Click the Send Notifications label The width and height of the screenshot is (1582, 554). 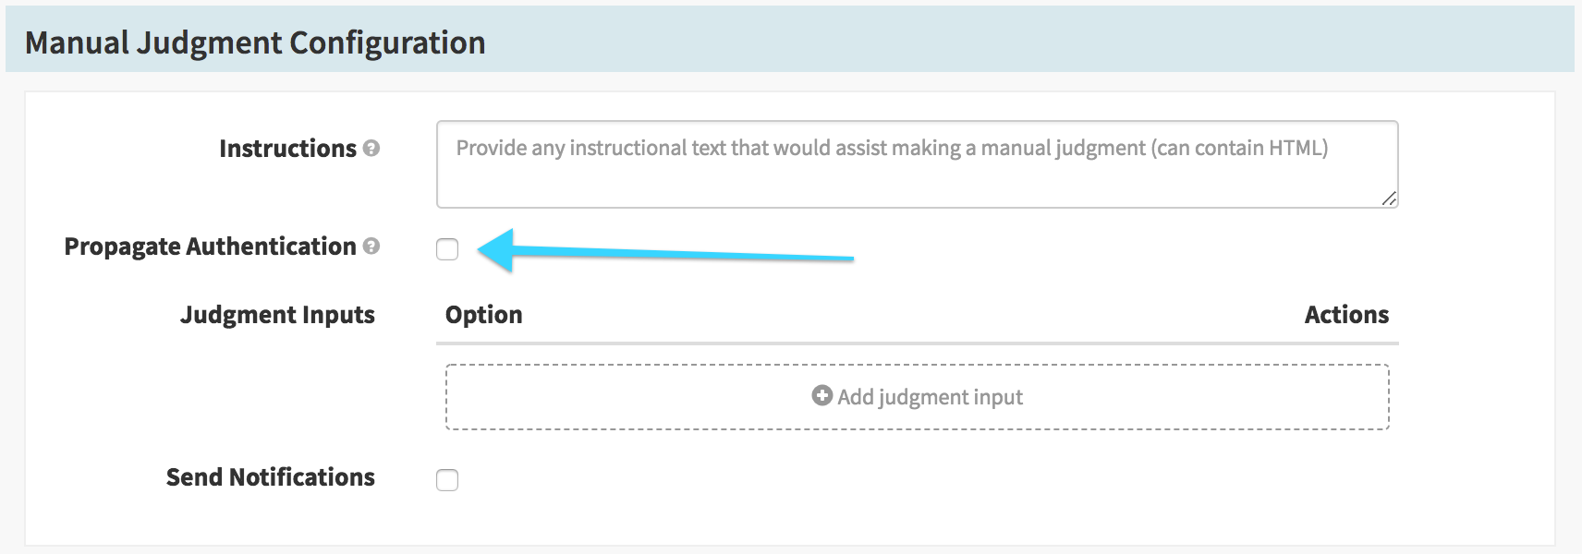click(270, 477)
